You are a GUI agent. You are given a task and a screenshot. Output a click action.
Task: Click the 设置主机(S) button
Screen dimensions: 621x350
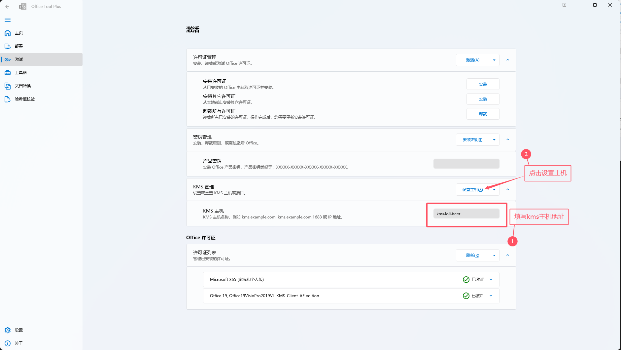[x=472, y=190]
